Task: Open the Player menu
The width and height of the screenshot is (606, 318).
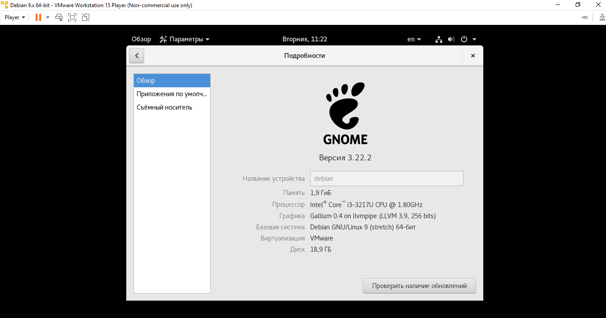Action: point(15,17)
